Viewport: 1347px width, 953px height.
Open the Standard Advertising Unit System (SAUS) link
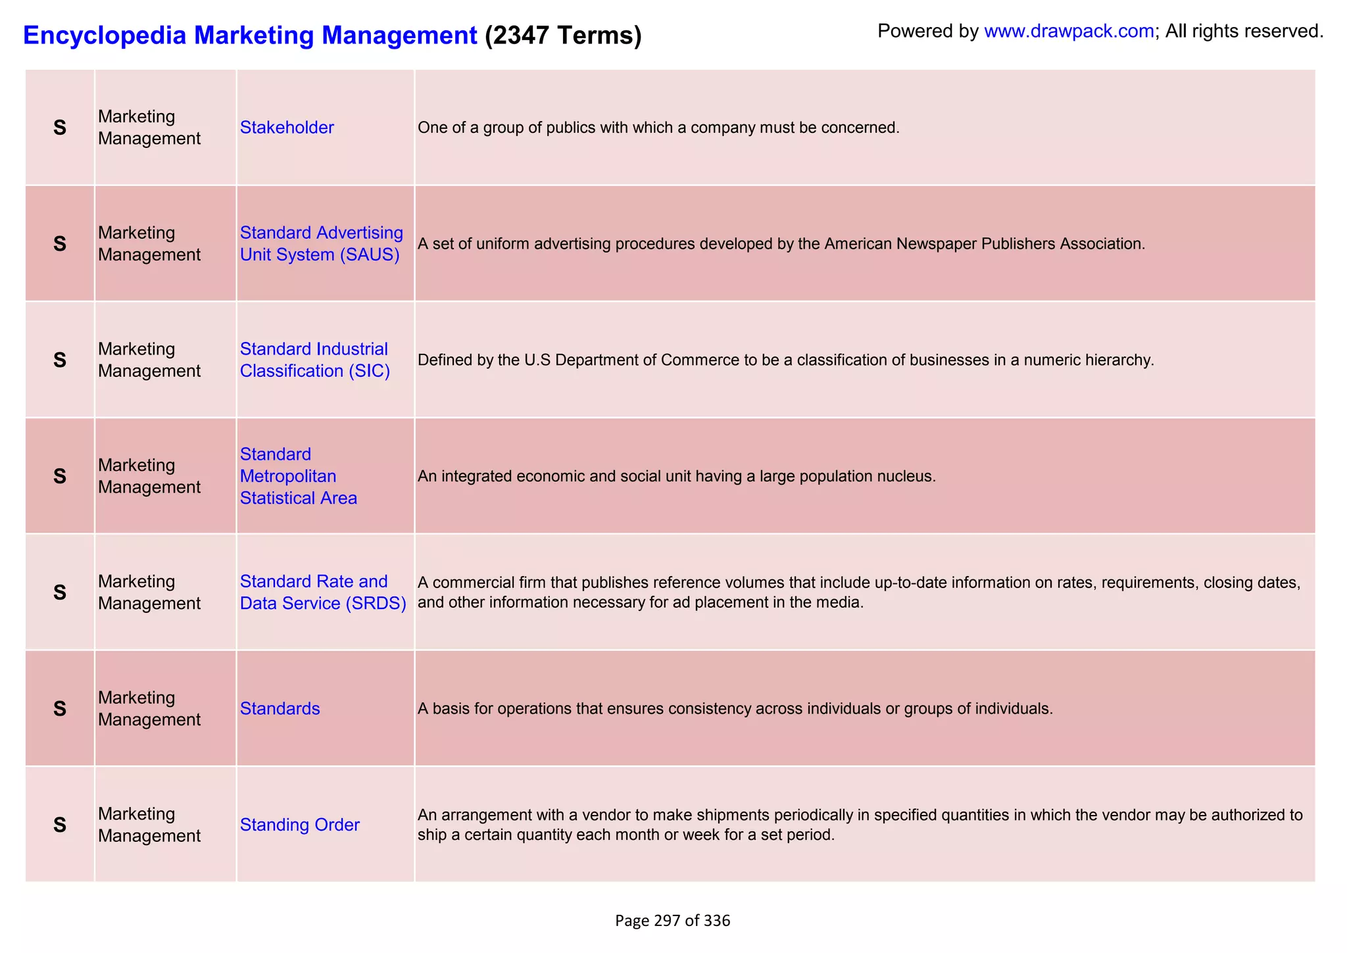tap(322, 243)
